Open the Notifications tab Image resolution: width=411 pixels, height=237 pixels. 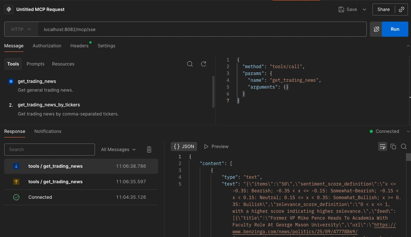click(48, 131)
